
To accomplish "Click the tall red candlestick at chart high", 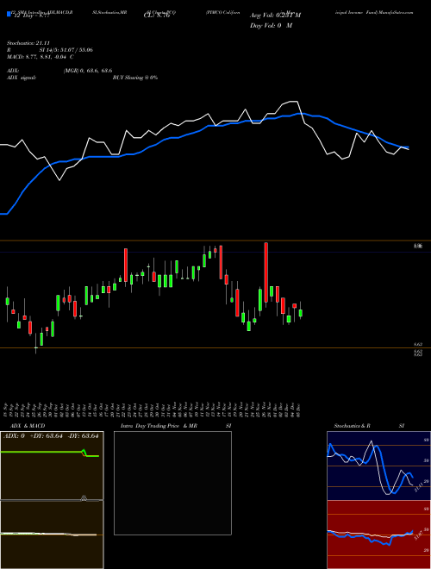I will [266, 272].
